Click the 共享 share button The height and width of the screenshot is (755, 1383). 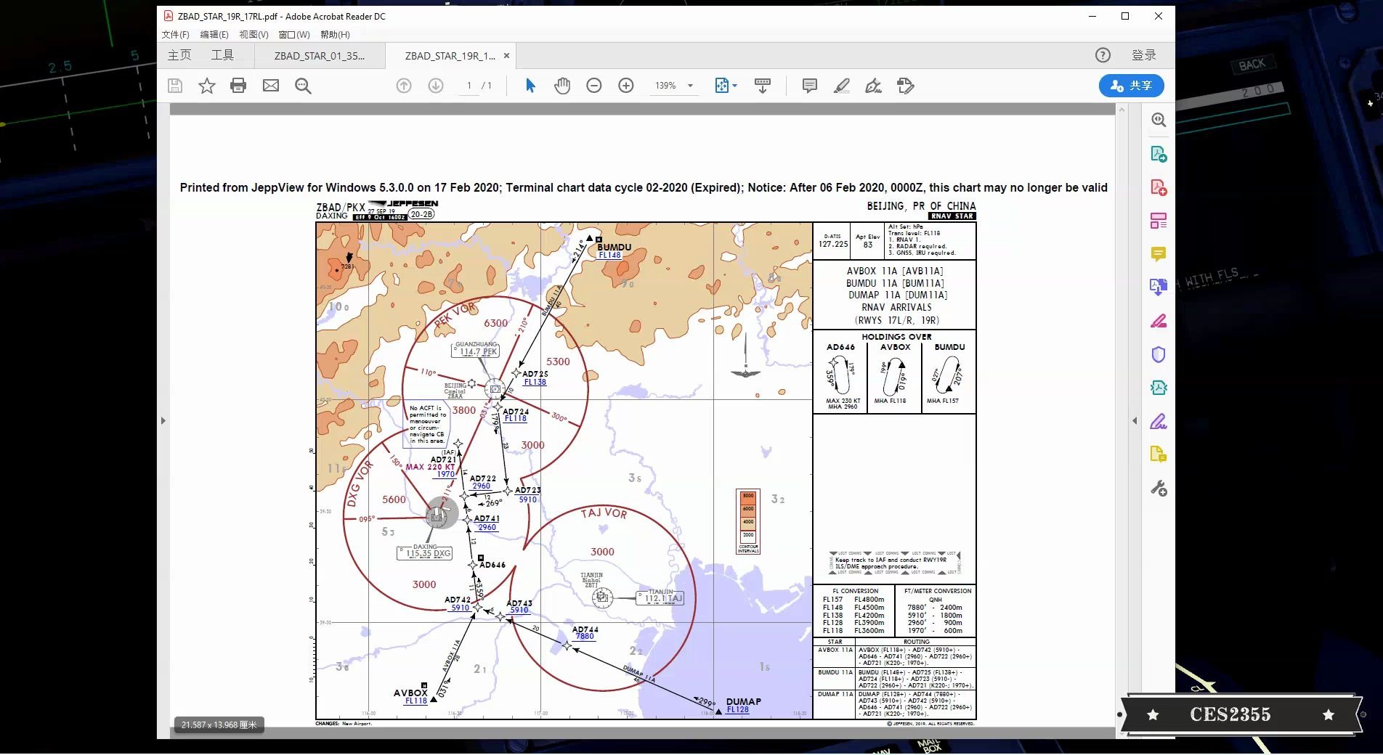1131,86
